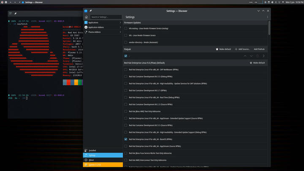Click the volume icon in system tray
Image resolution: width=304 pixels, height=171 pixels.
coord(272,3)
